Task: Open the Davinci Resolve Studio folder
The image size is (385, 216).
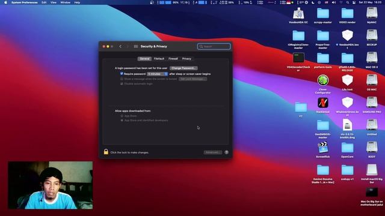Action: 322,170
